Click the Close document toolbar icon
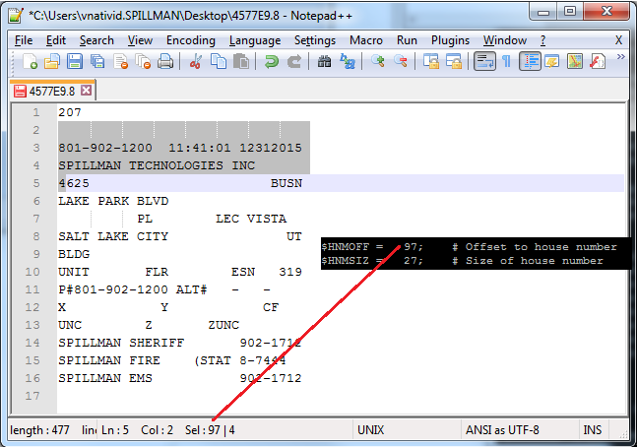Screen dimensions: 637x447 121,62
